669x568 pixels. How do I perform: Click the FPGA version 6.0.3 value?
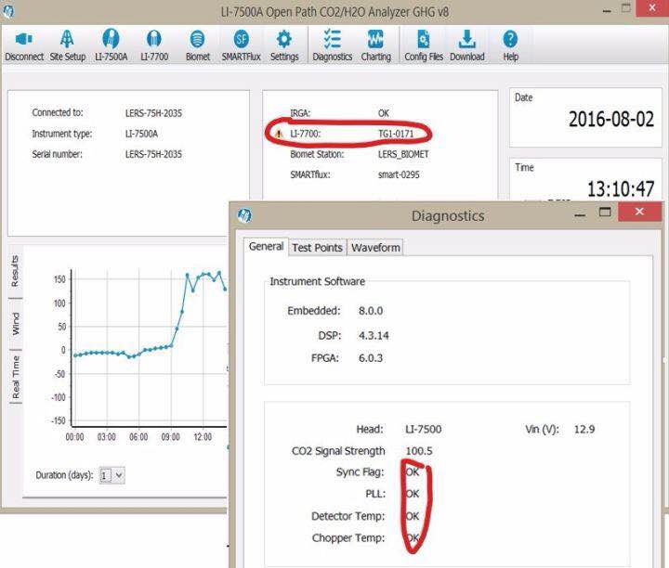(x=371, y=357)
